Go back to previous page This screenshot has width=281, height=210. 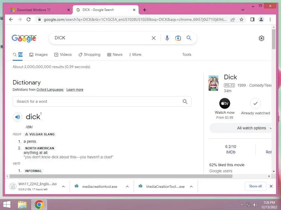(x=11, y=19)
